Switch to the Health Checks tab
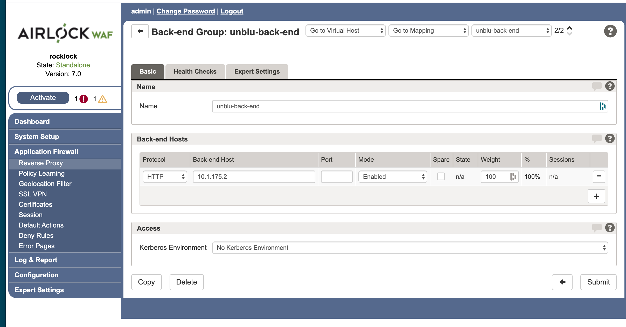Viewport: 626px width, 327px height. point(195,72)
